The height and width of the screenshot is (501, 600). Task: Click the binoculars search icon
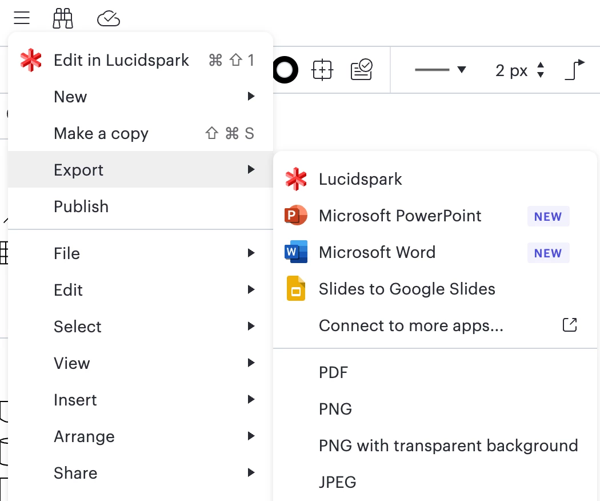click(x=63, y=18)
